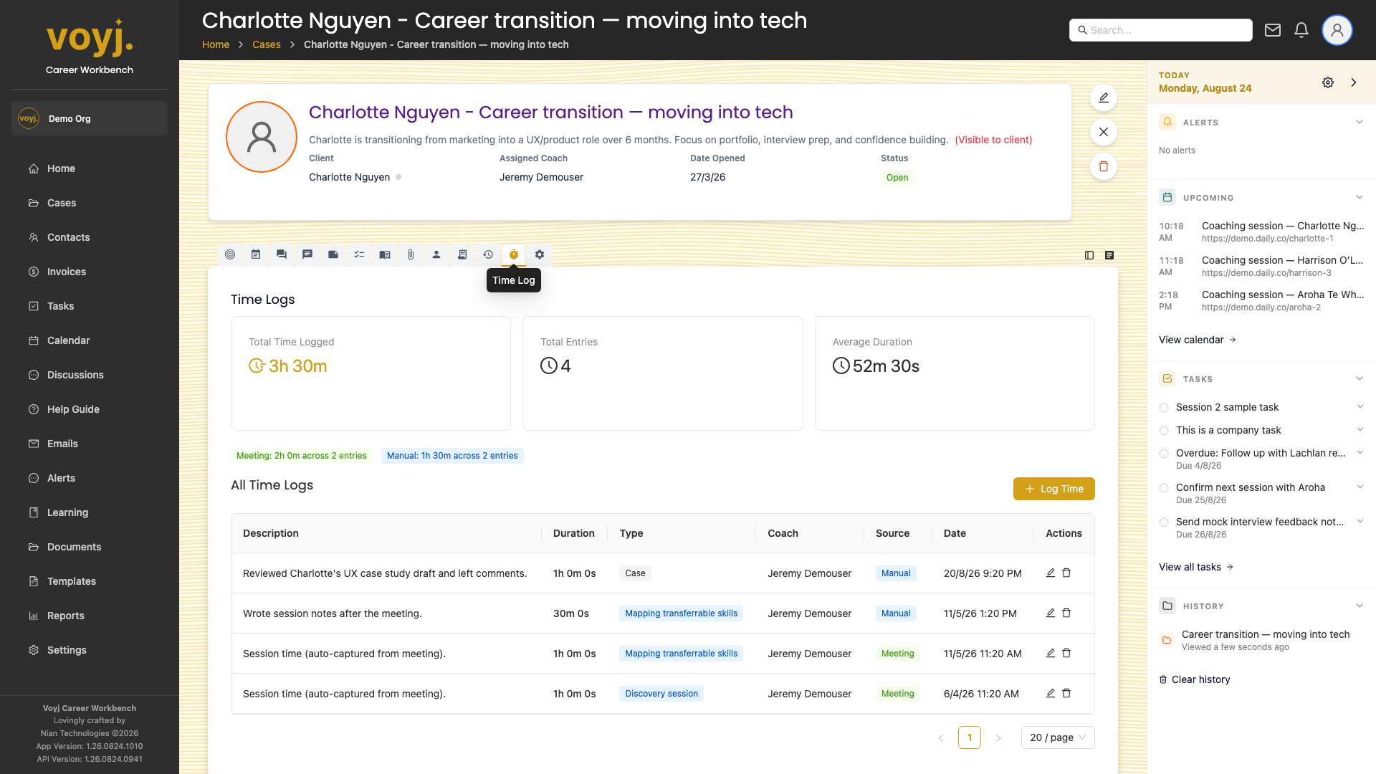Viewport: 1376px width, 774px height.
Task: Mark 'This is a company task' complete
Action: tap(1164, 431)
